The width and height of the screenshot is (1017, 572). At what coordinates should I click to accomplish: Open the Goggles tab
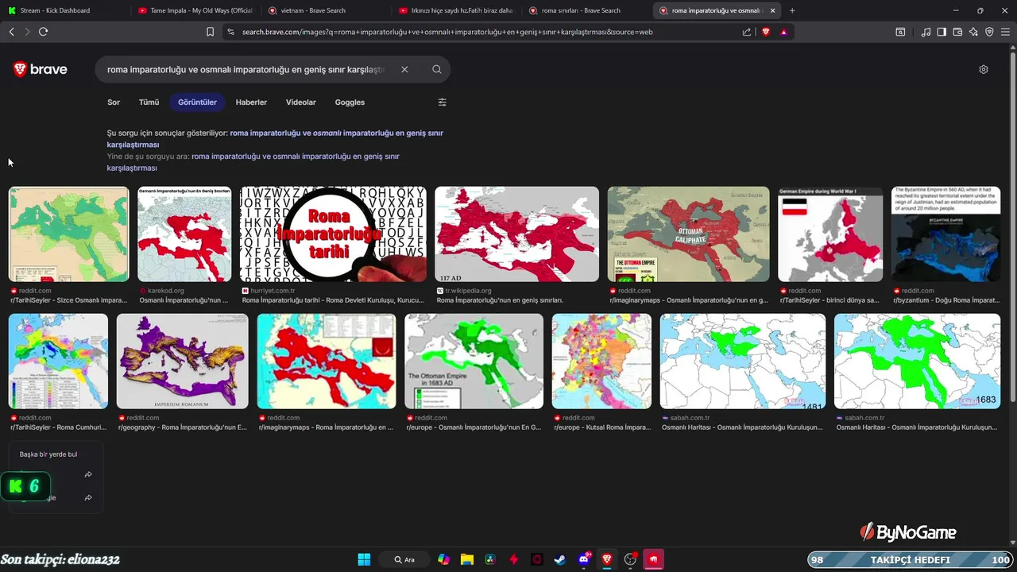350,102
